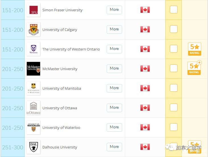
Task: Select the University of Calgary crest logo
Action: click(x=33, y=30)
